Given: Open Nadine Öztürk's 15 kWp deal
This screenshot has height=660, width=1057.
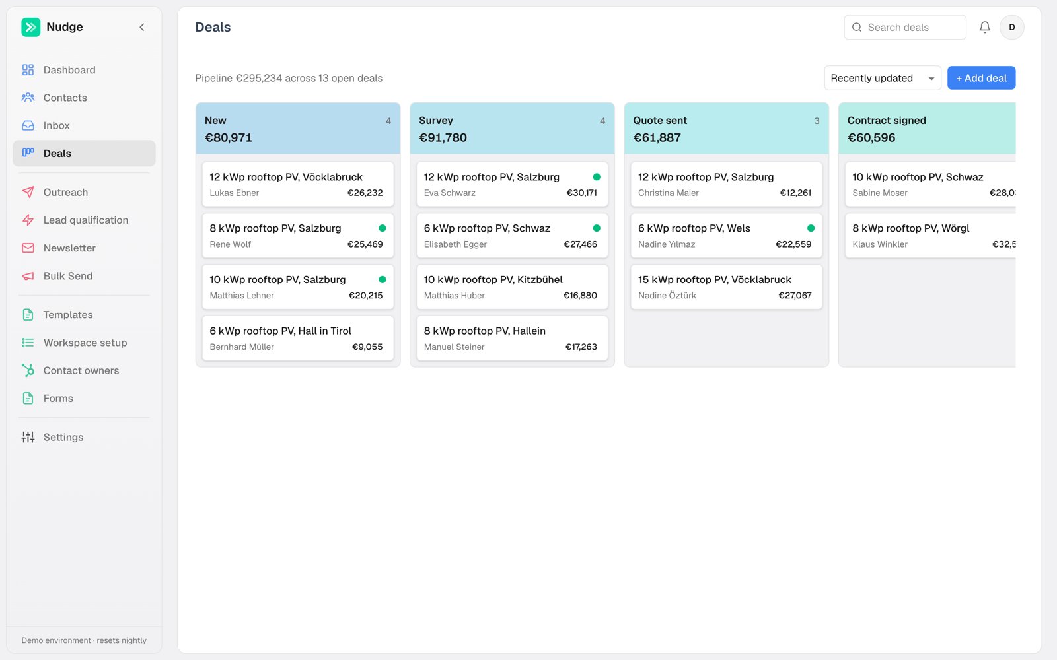Looking at the screenshot, I should click(726, 287).
